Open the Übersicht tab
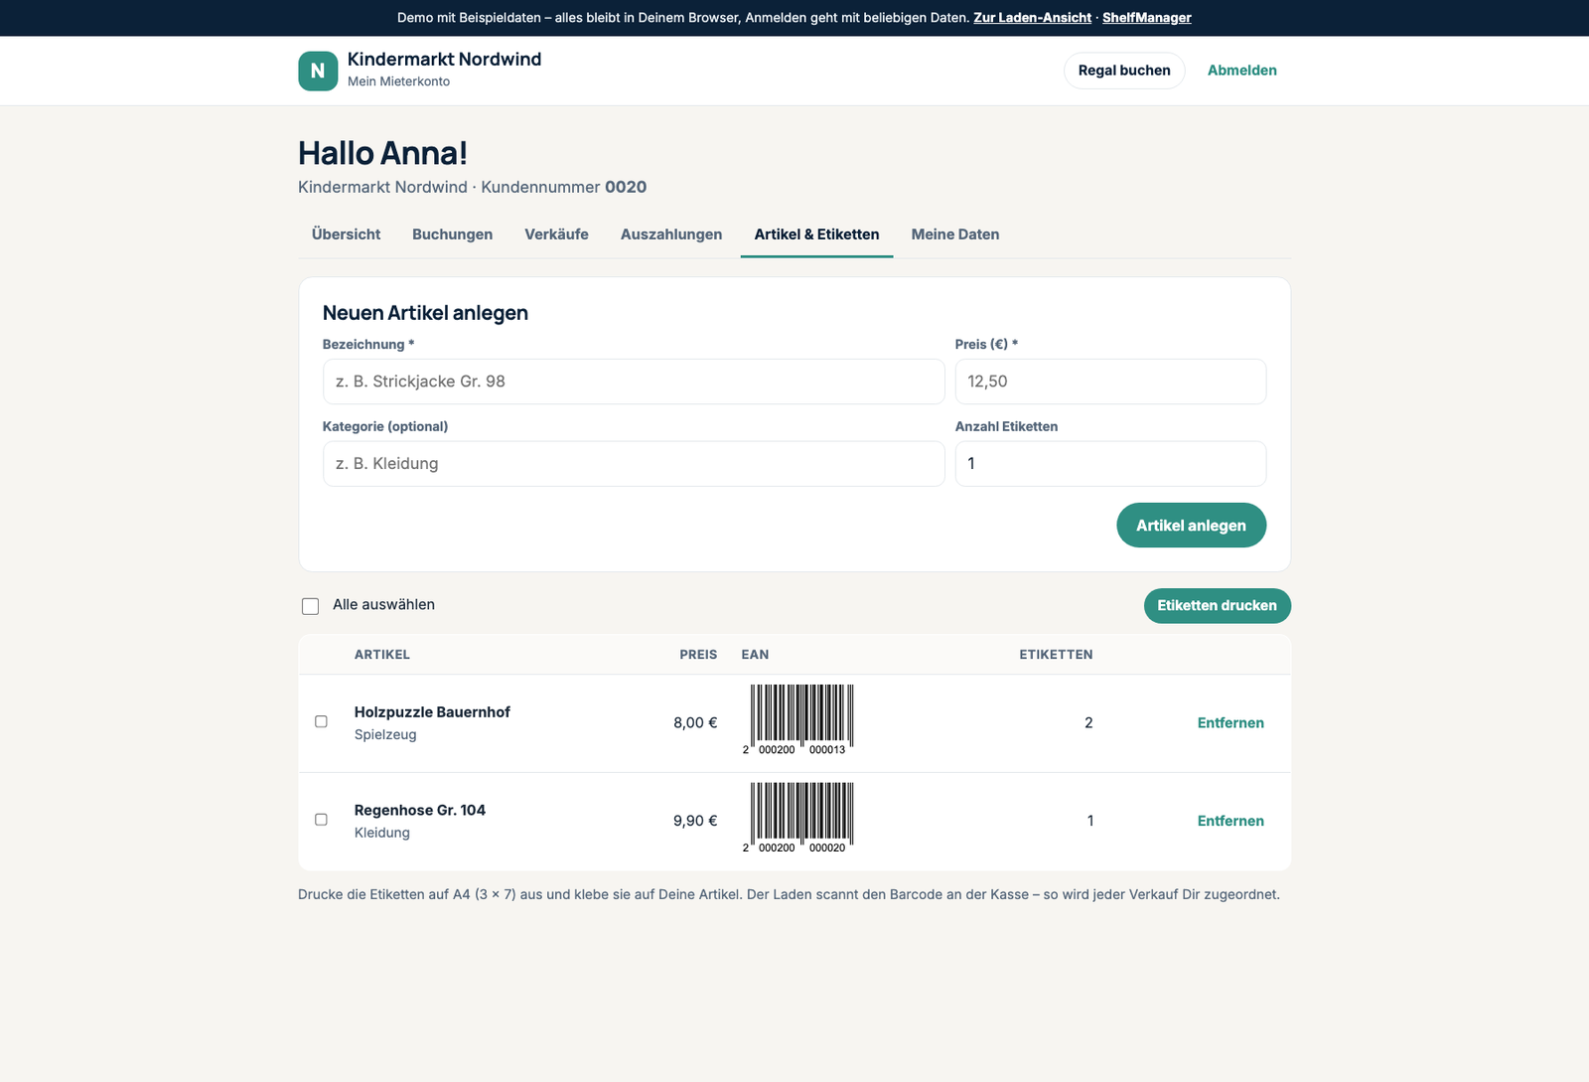This screenshot has height=1082, width=1589. tap(346, 234)
